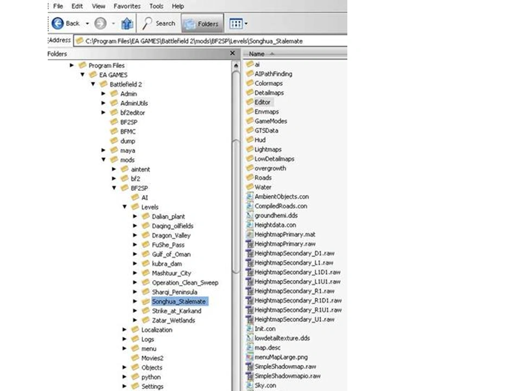Image resolution: width=521 pixels, height=391 pixels.
Task: Click the Back navigation icon
Action: pyautogui.click(x=59, y=23)
